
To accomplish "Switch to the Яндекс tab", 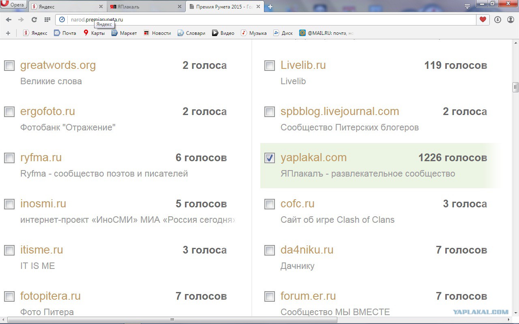I will [x=68, y=7].
